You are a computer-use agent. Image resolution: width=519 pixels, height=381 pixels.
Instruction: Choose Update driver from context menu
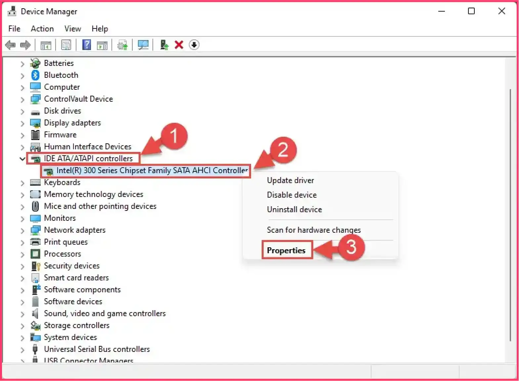(x=290, y=180)
